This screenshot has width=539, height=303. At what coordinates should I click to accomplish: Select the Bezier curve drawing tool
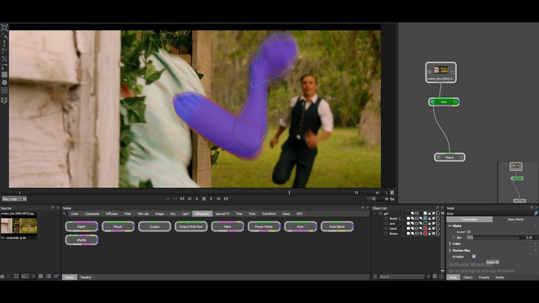tap(4, 51)
